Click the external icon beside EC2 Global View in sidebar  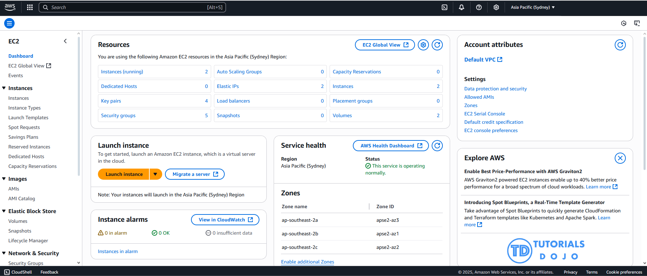coord(49,66)
